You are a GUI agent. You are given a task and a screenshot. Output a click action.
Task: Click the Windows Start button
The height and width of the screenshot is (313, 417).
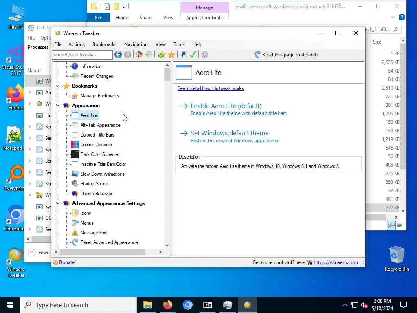[10, 305]
